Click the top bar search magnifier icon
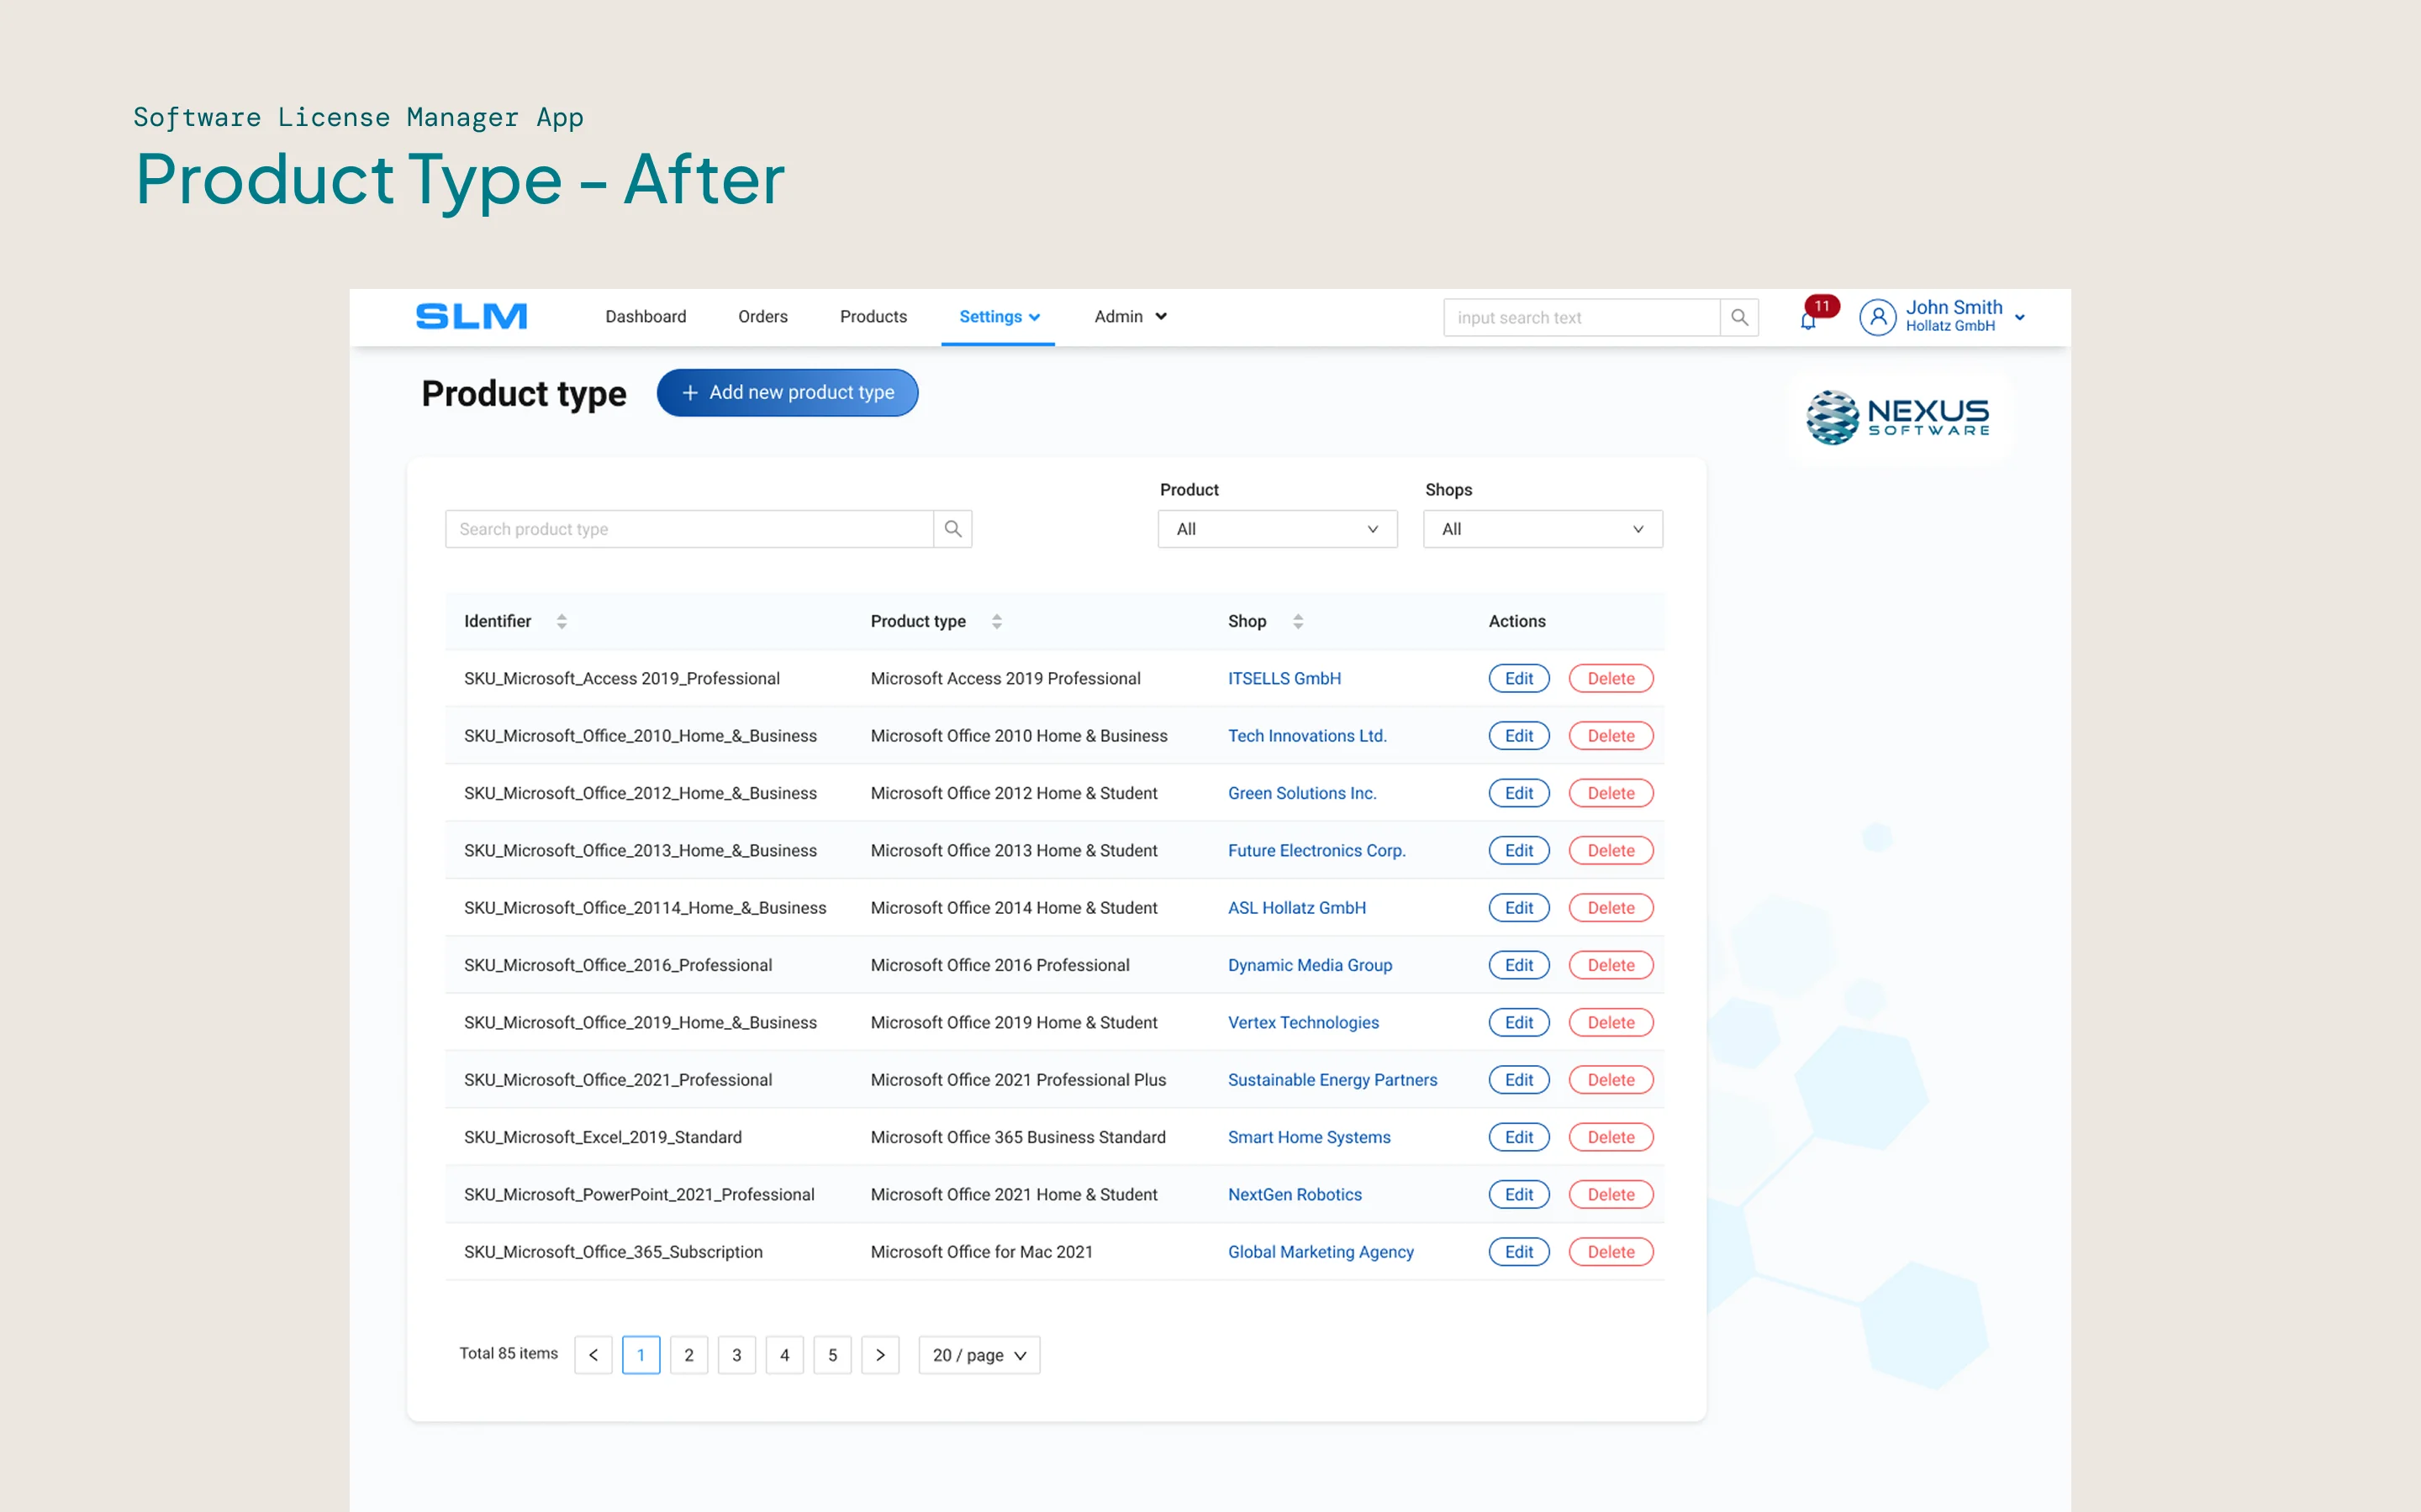The height and width of the screenshot is (1512, 2421). pos(1738,317)
